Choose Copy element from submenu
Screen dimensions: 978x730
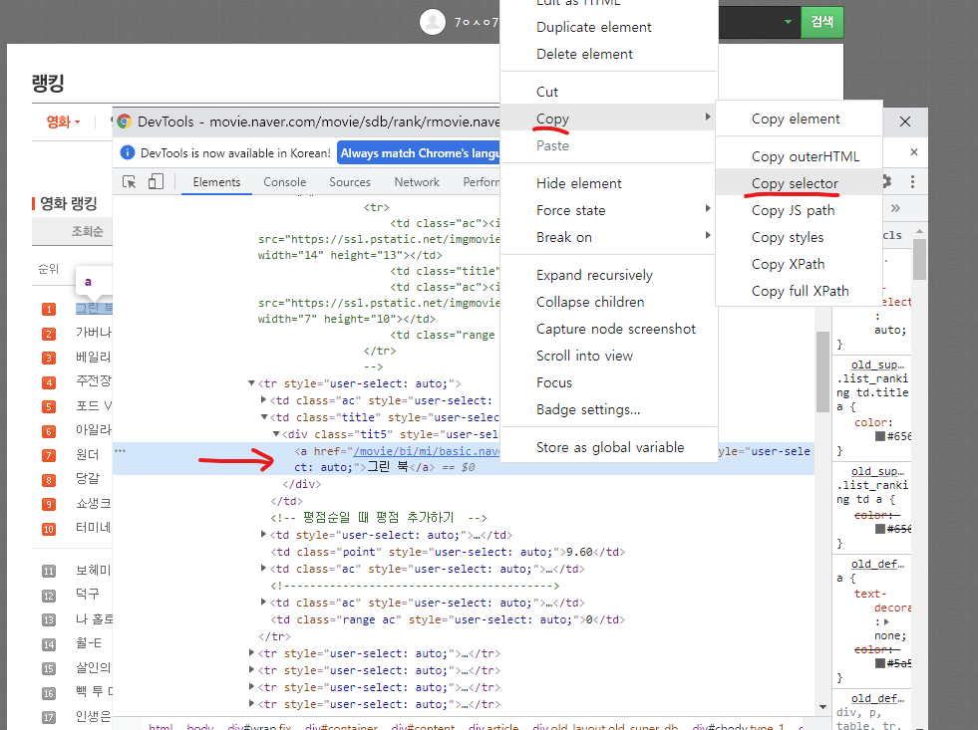(798, 119)
